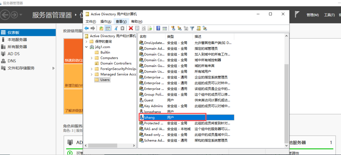Viewport: 341px width, 155px height.
Task: Open 工具(T) menu in Server Manager
Action: pos(329,15)
